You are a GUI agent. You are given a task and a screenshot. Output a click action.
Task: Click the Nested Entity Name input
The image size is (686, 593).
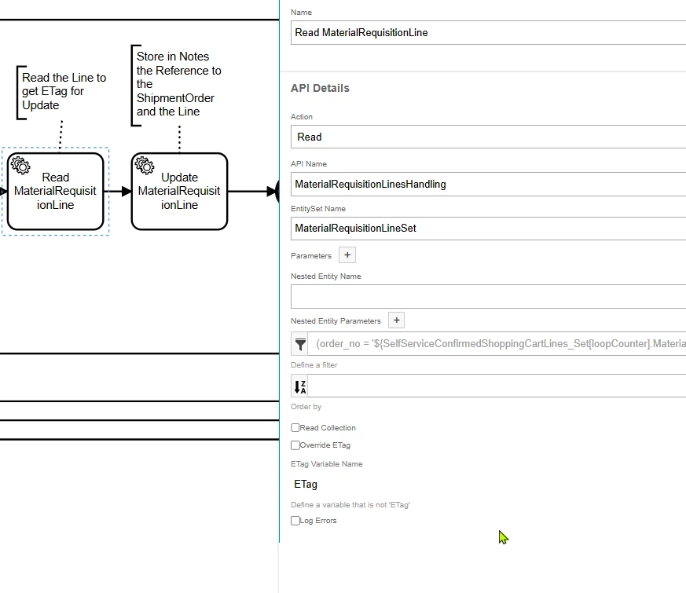(488, 297)
